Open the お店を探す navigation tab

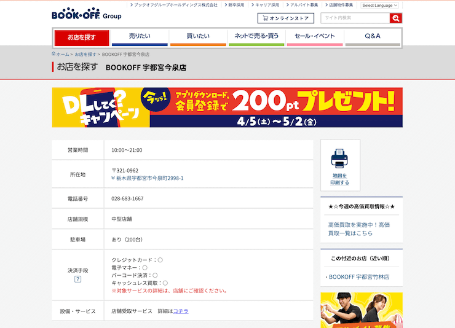(x=82, y=38)
